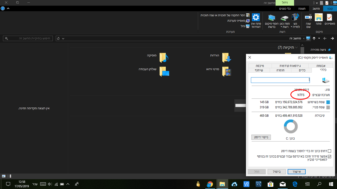Click the address bar path מחשב זה
The width and height of the screenshot is (337, 189).
pyautogui.click(x=295, y=38)
